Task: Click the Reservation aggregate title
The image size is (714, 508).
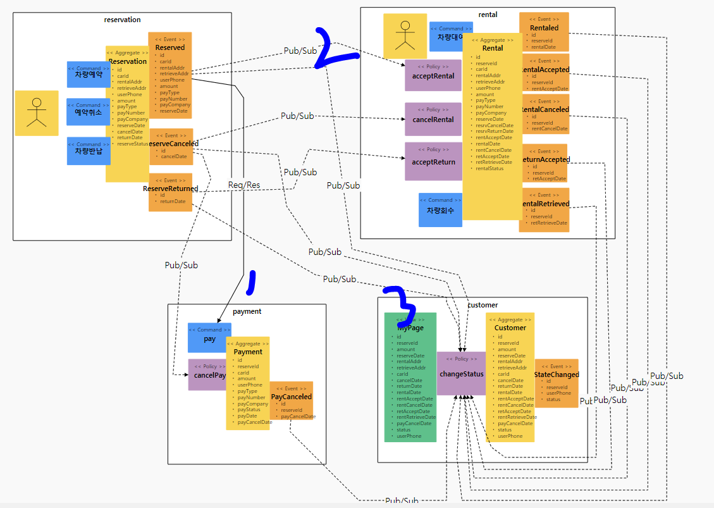Action: [128, 61]
